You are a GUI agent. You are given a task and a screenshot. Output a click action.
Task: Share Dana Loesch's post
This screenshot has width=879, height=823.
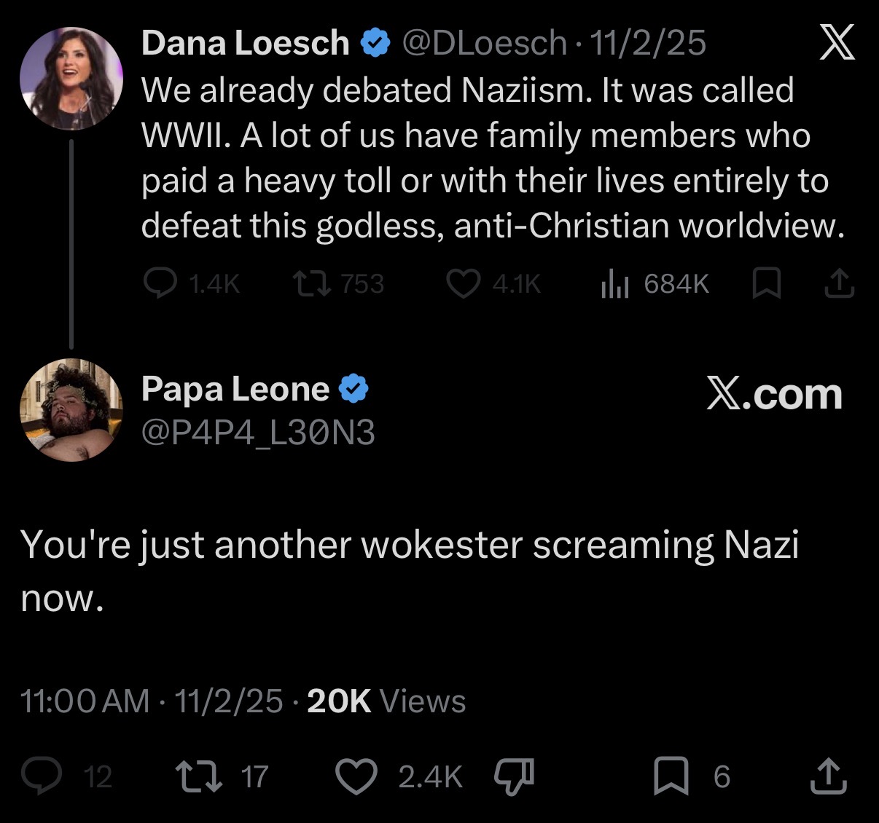point(839,284)
